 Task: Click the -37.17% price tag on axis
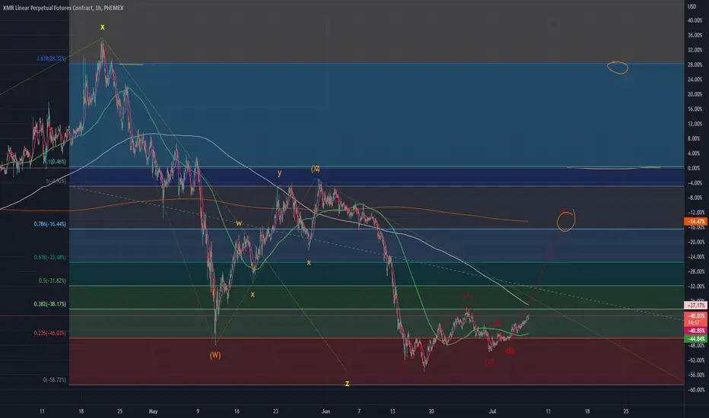[696, 306]
